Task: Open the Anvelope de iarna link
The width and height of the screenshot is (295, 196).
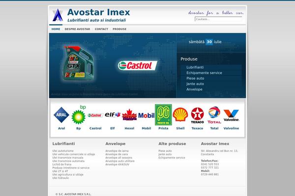Action: pos(117,151)
